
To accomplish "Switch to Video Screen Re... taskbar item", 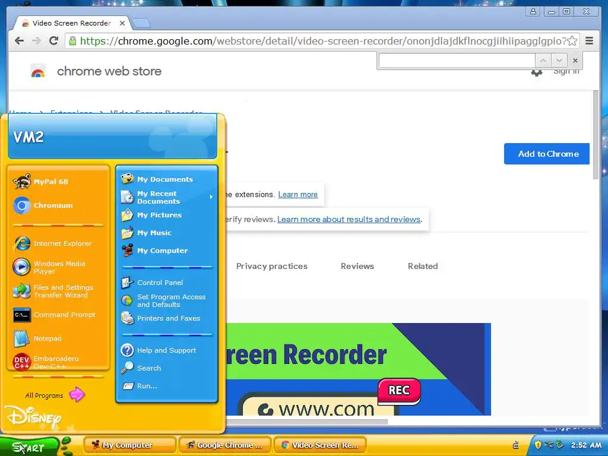I will click(320, 445).
